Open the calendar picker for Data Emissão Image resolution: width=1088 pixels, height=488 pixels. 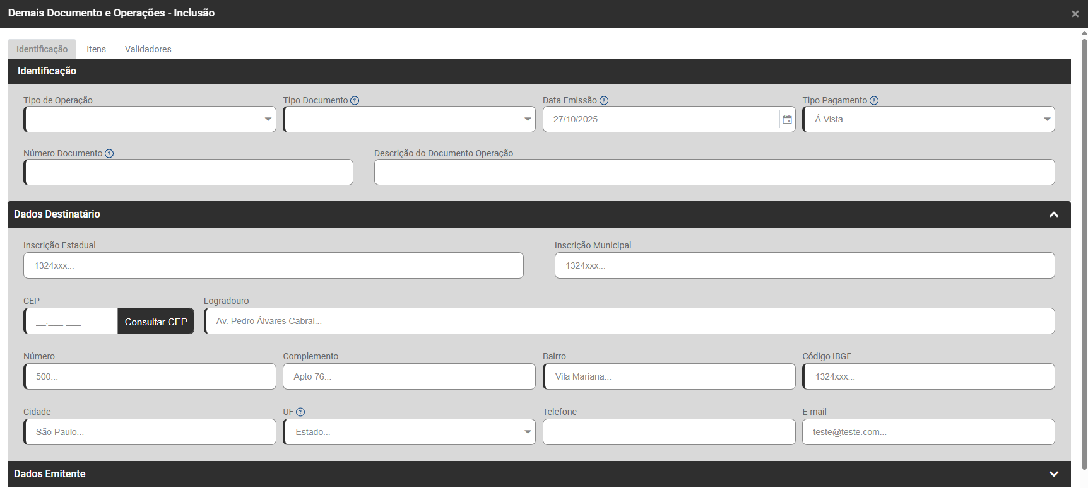pos(787,119)
